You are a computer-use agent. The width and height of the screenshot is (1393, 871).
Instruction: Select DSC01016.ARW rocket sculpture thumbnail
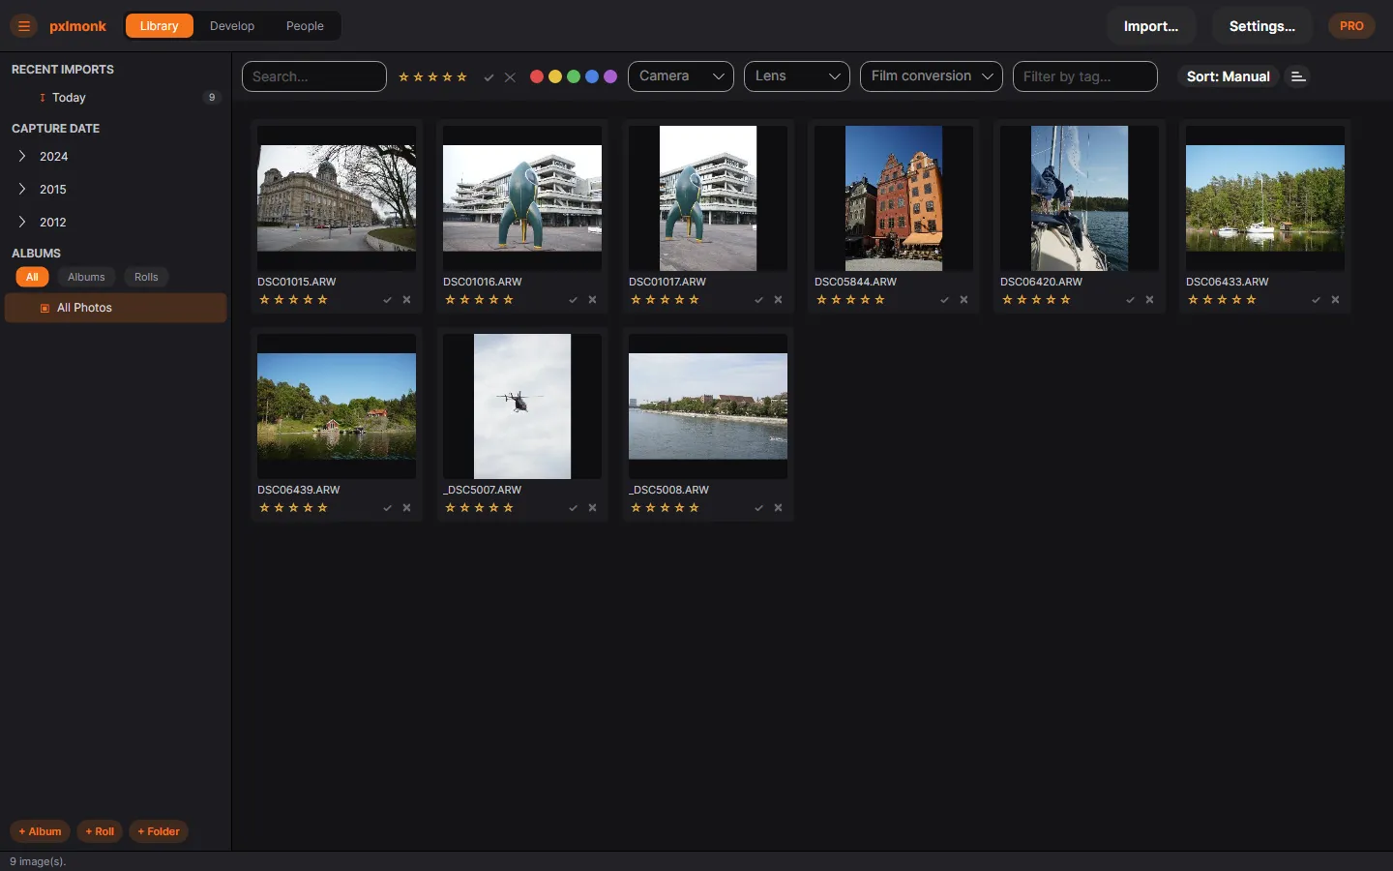(522, 198)
